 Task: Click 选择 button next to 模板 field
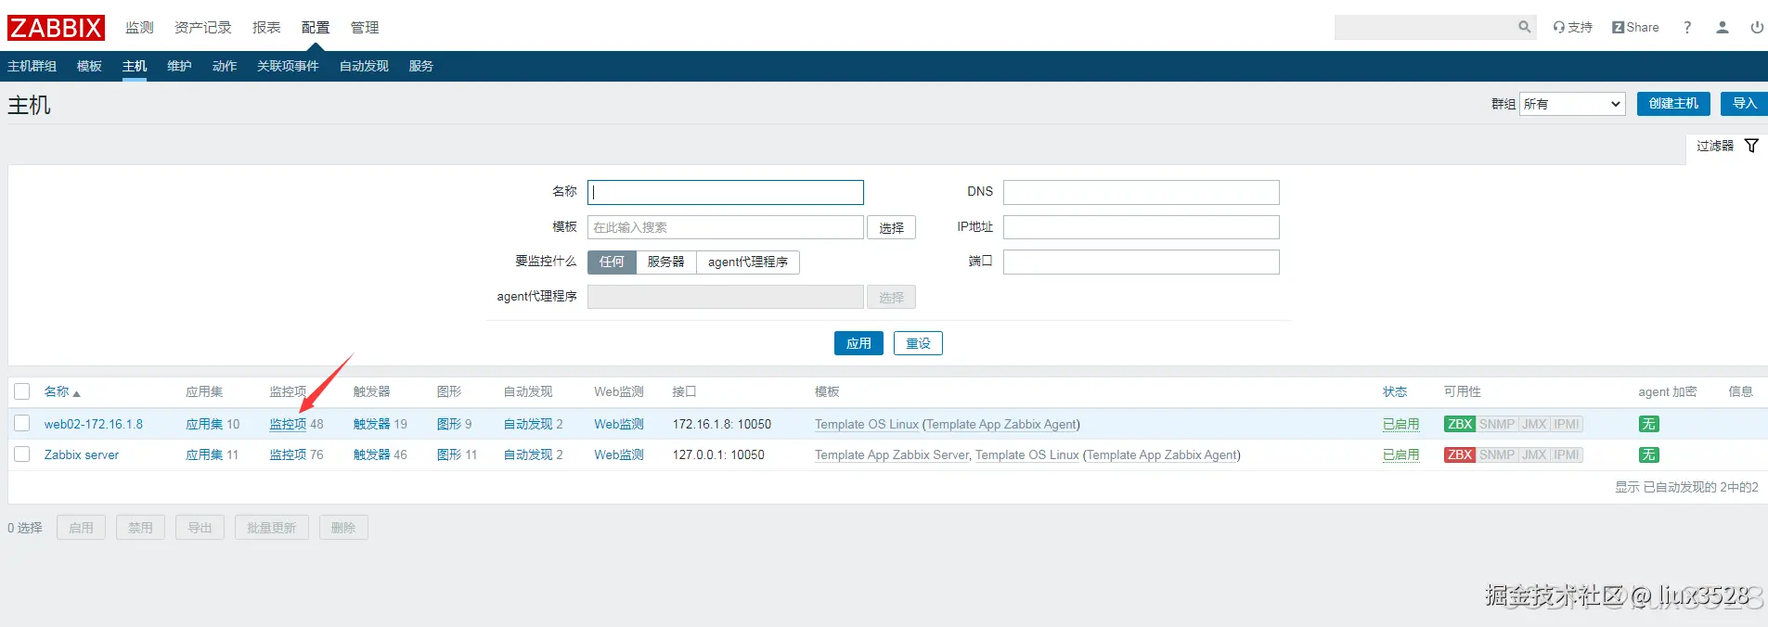coord(891,227)
